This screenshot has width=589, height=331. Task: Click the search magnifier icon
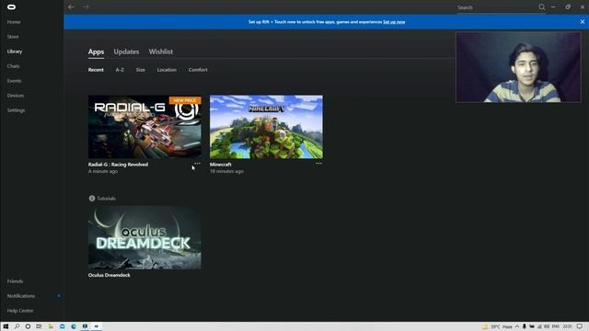tap(542, 7)
